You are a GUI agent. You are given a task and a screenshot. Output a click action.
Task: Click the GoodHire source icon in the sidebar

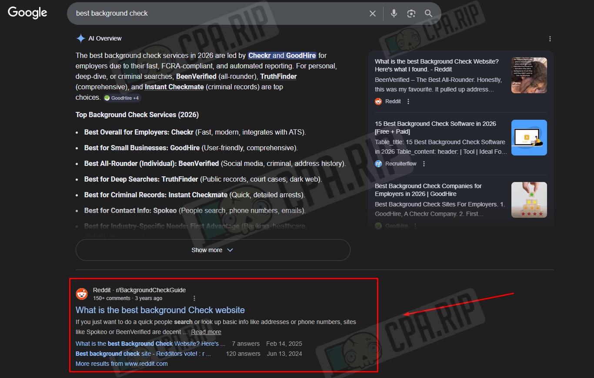click(x=378, y=226)
